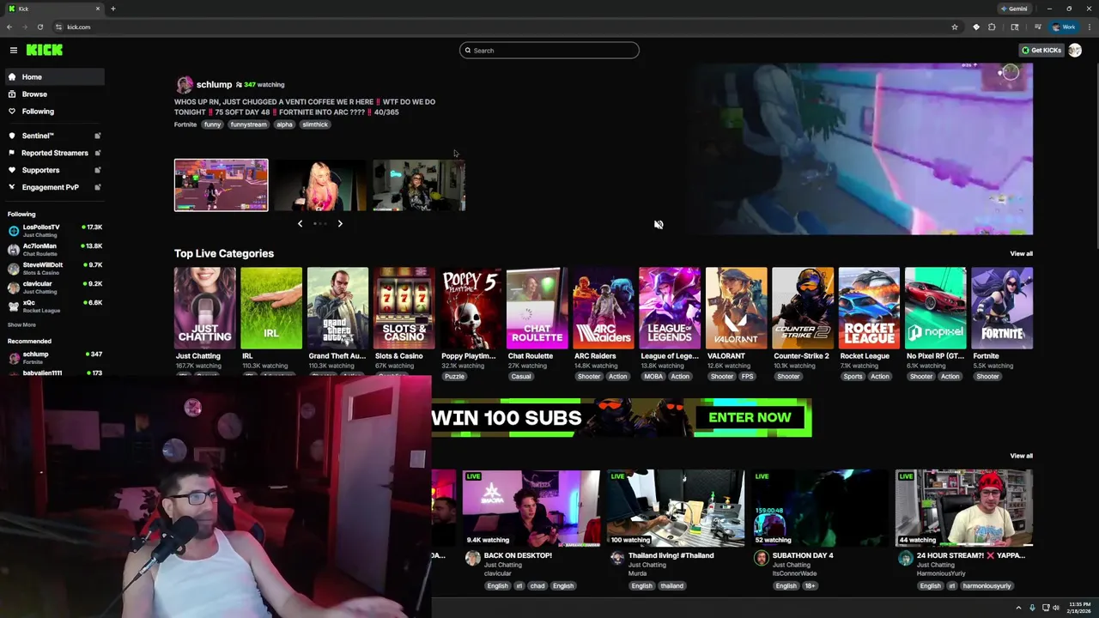Open xQc in the Following list
This screenshot has height=618, width=1099.
point(53,306)
